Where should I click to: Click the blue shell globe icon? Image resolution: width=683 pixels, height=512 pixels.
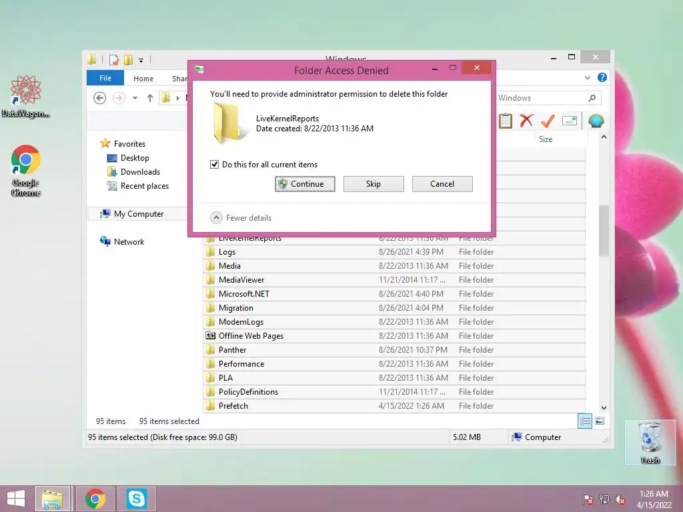tap(596, 121)
